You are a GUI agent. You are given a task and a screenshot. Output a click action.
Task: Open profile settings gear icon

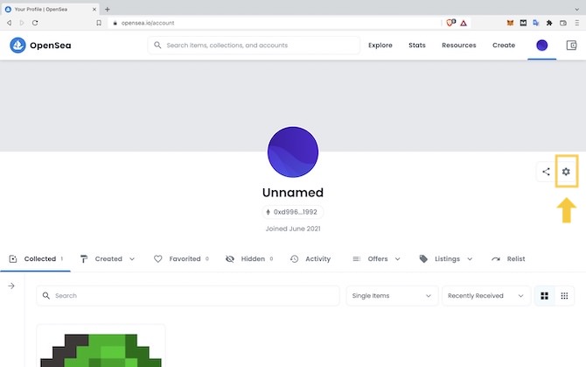pyautogui.click(x=566, y=172)
